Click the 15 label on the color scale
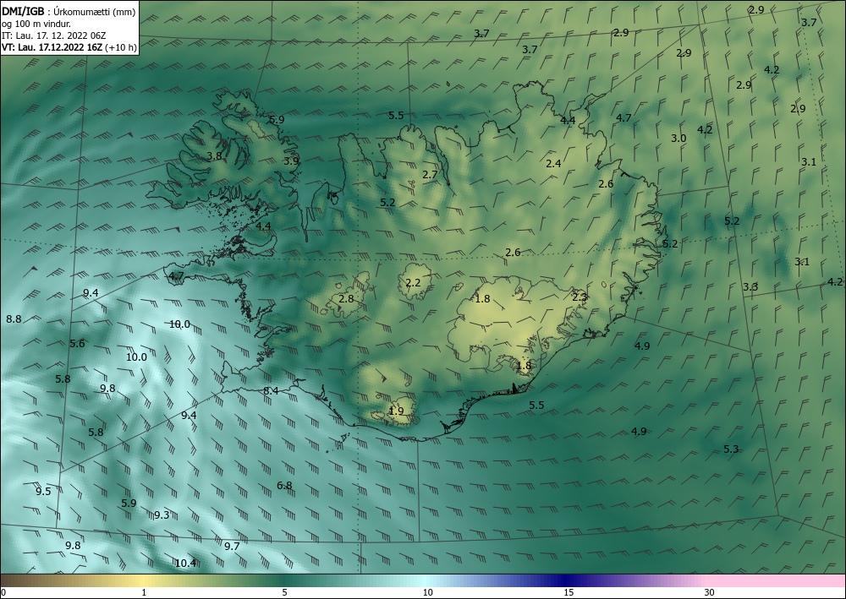 click(x=569, y=593)
